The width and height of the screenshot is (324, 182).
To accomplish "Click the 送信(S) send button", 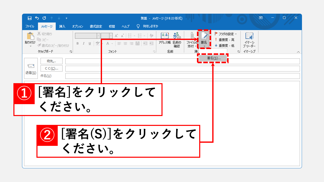I will 31,69.
